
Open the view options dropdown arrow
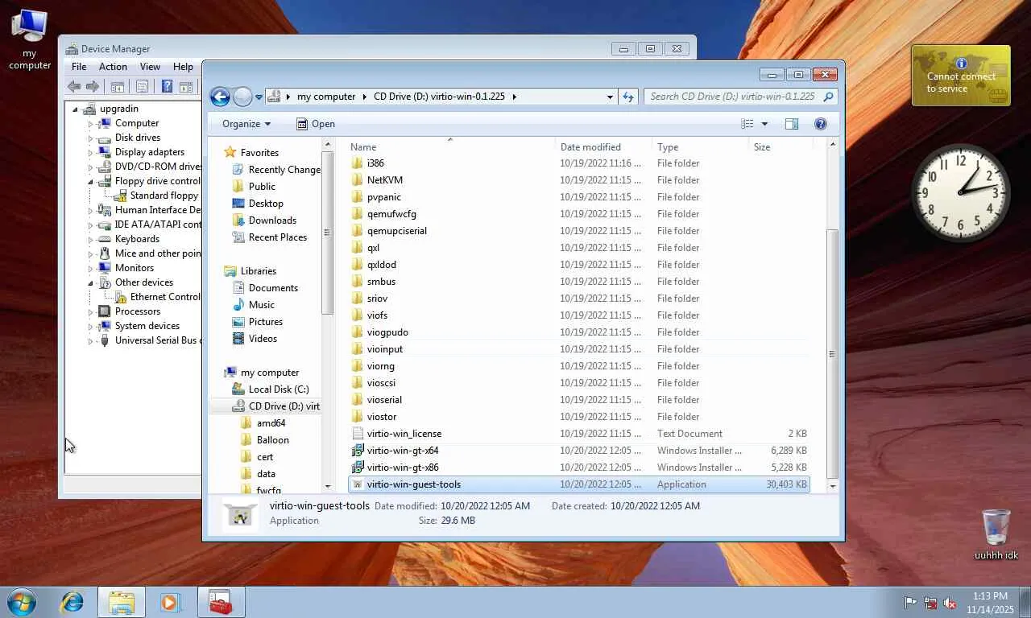[764, 124]
